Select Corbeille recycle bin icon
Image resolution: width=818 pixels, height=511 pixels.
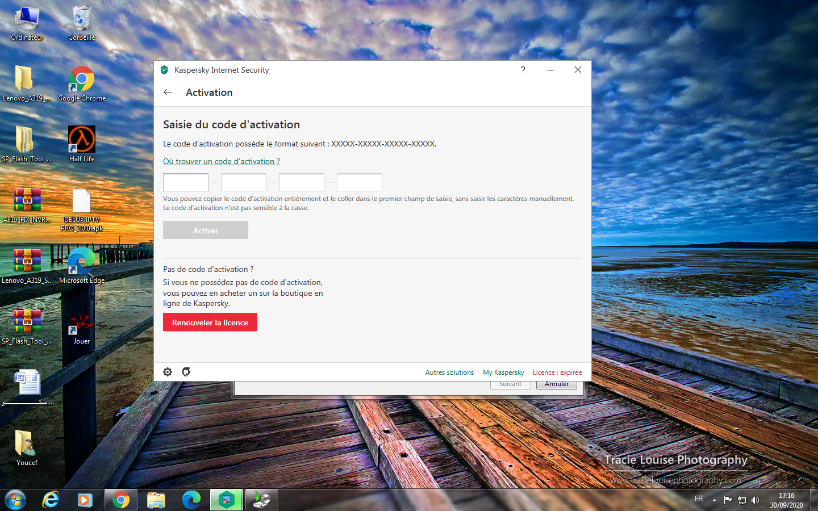tap(82, 24)
